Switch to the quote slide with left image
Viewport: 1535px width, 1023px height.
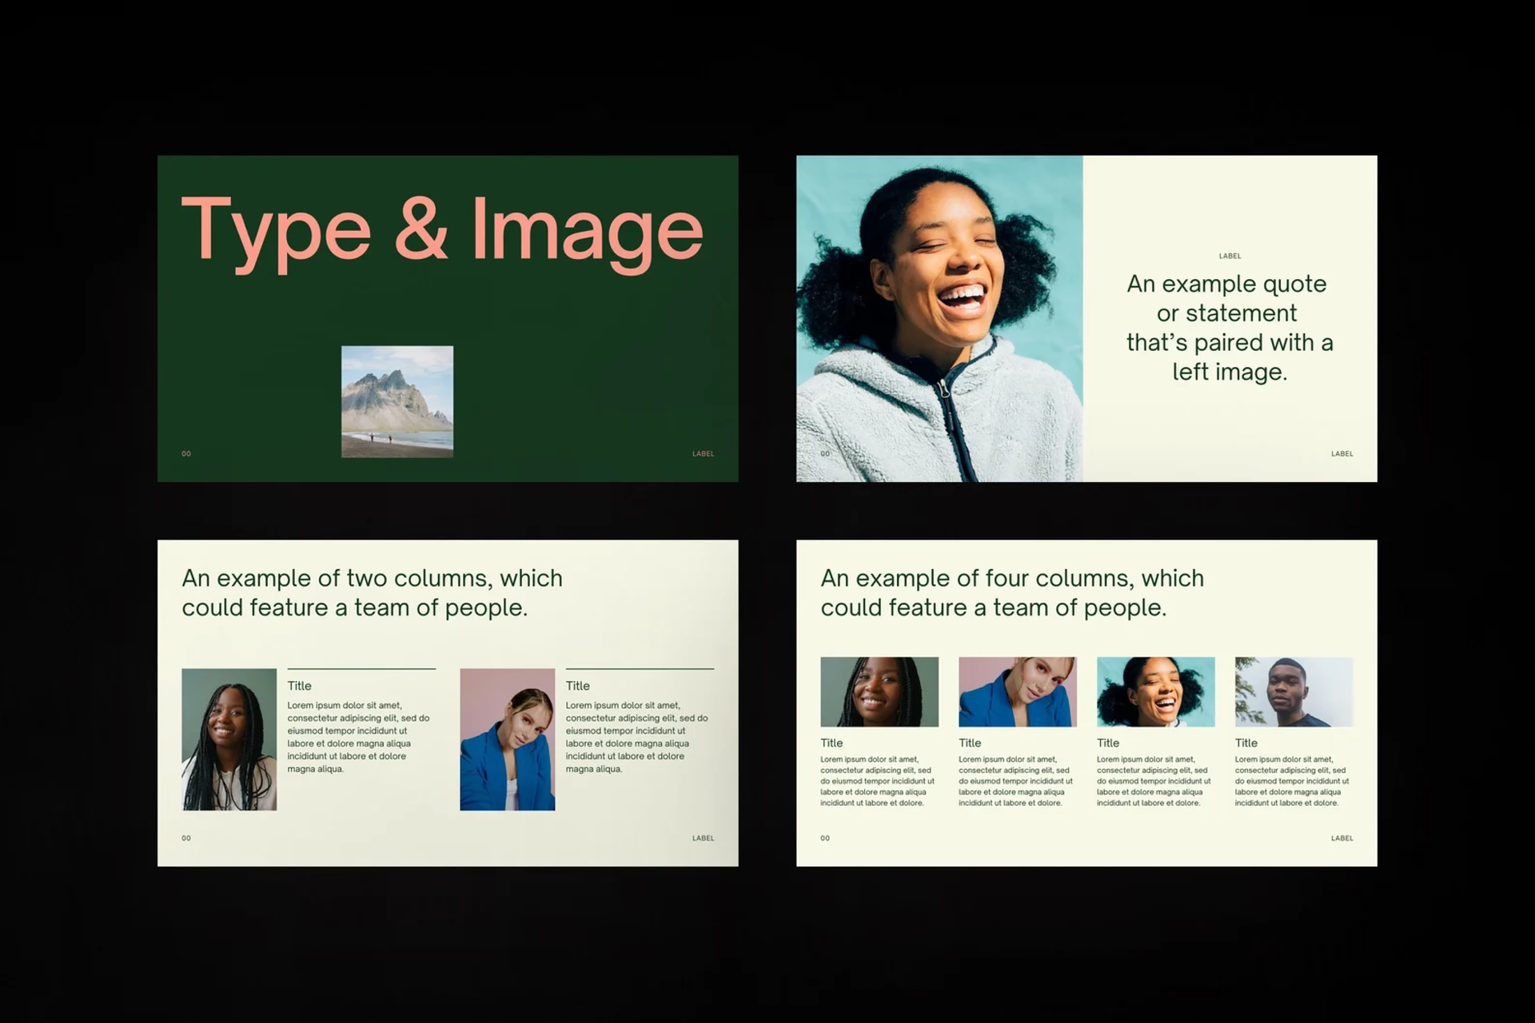click(x=1229, y=328)
